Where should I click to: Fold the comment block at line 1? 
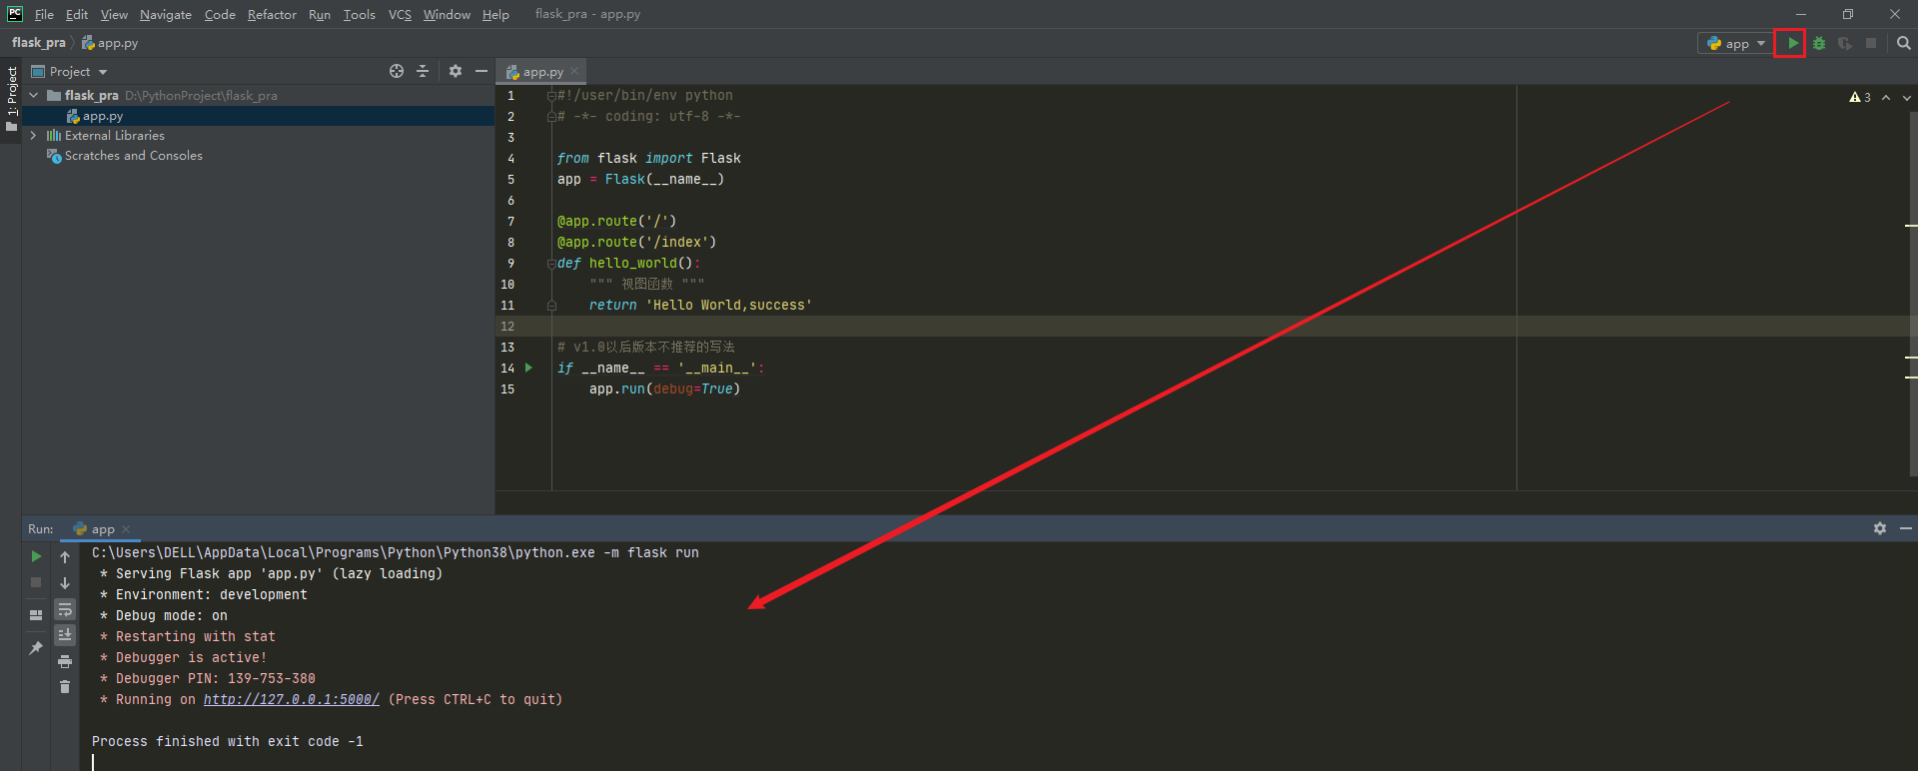pos(551,96)
